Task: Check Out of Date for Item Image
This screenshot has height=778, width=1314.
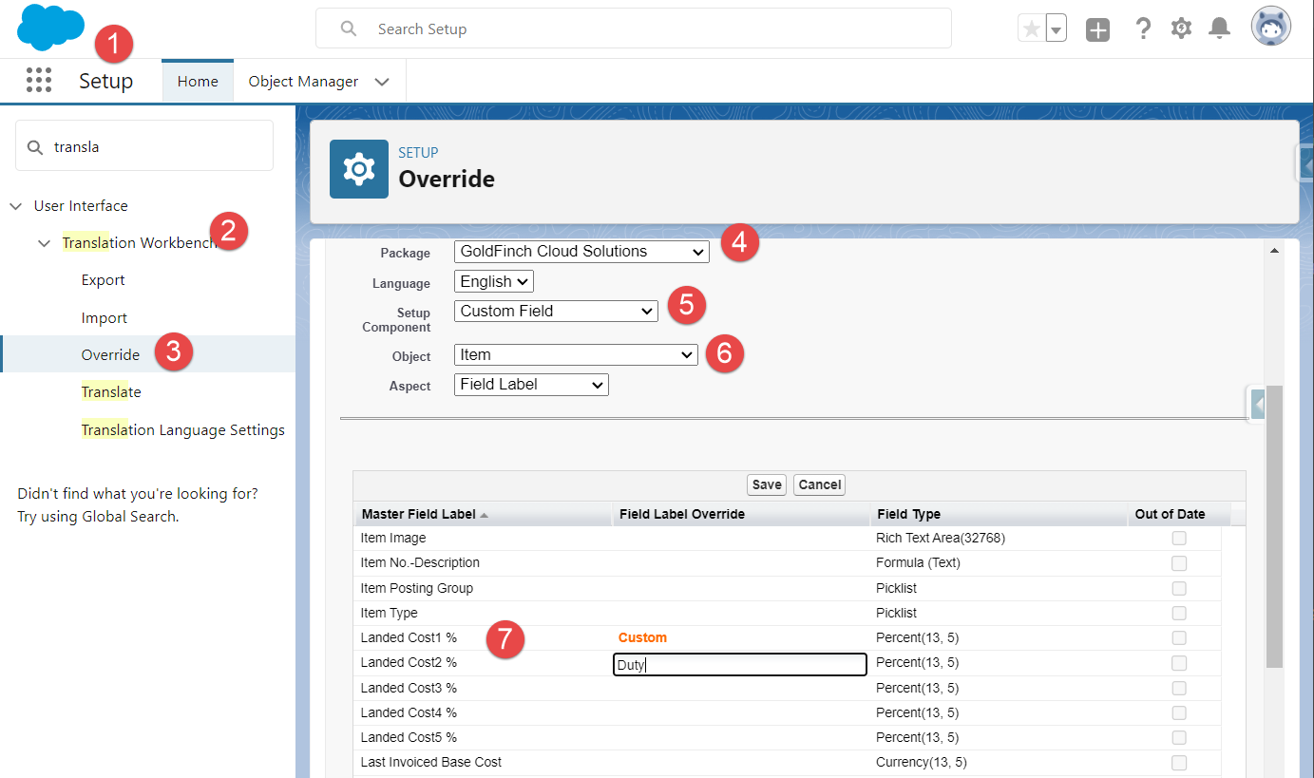Action: 1179,538
